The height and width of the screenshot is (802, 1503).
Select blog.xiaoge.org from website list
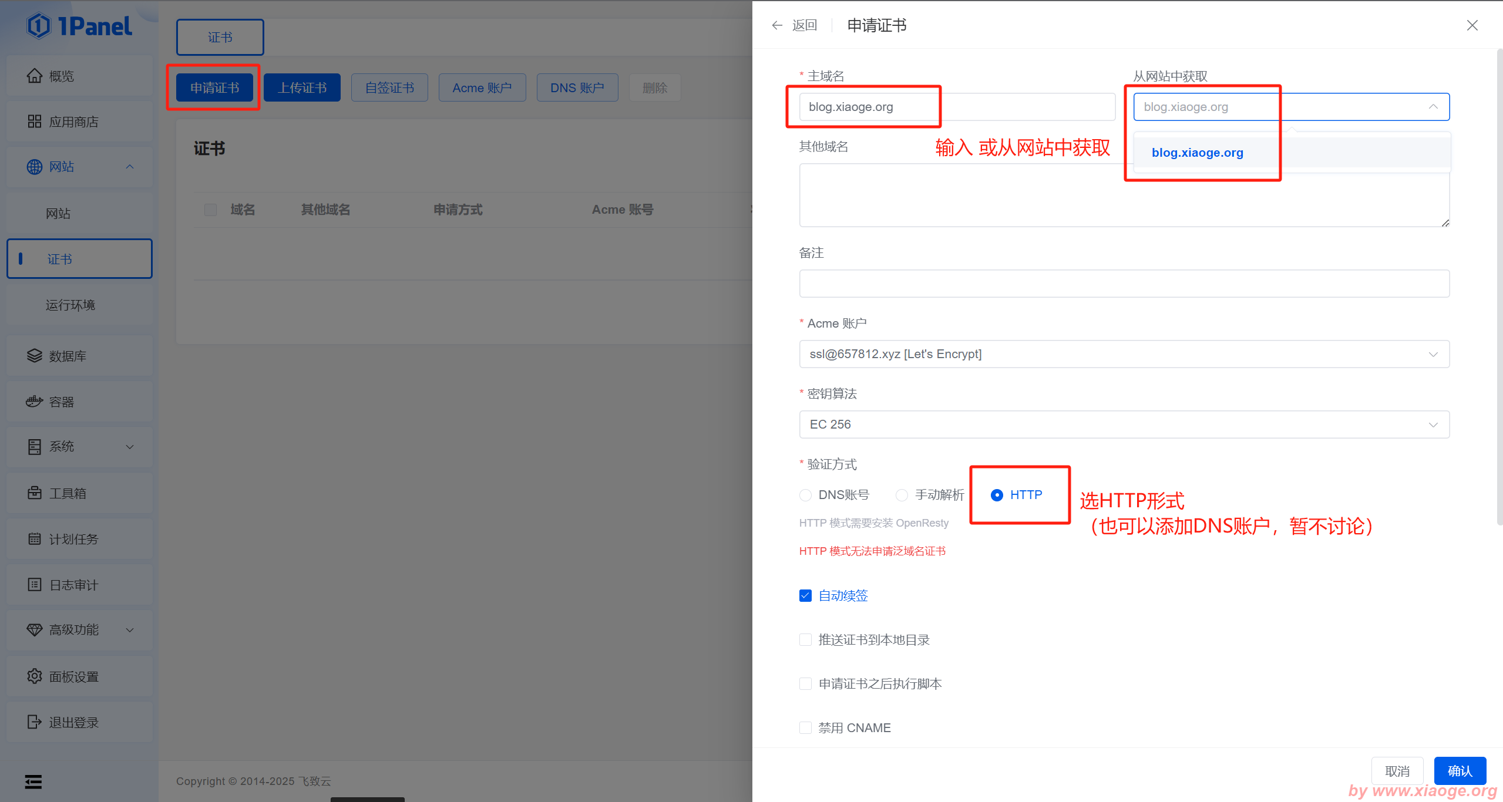(1198, 153)
